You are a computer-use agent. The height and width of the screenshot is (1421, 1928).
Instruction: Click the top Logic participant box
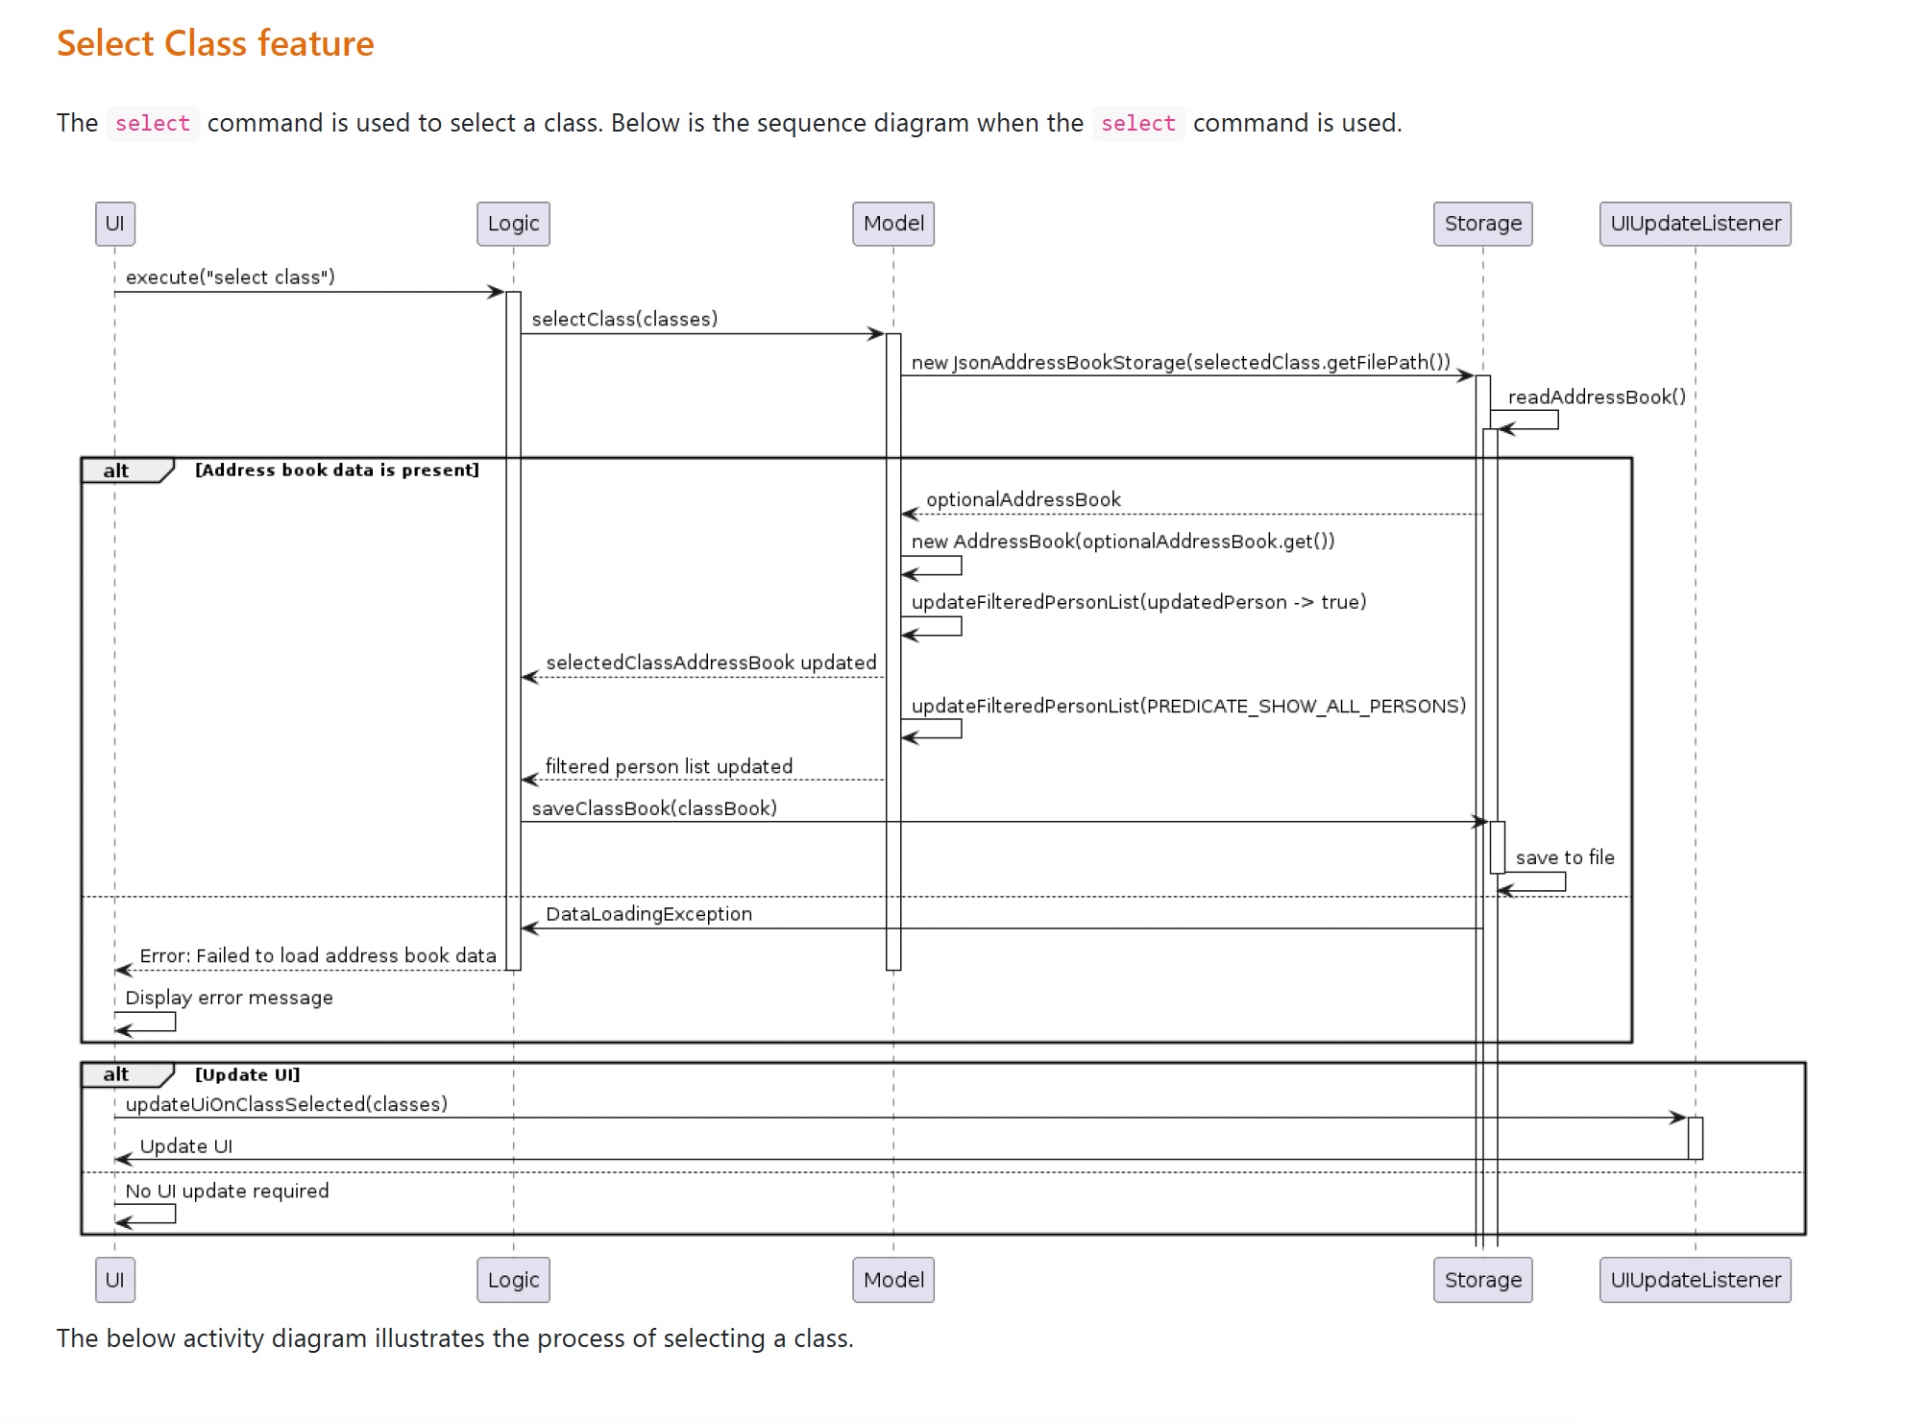click(x=513, y=224)
